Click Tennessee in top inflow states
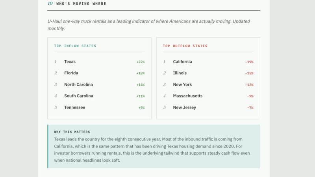The image size is (315, 177). (75, 107)
